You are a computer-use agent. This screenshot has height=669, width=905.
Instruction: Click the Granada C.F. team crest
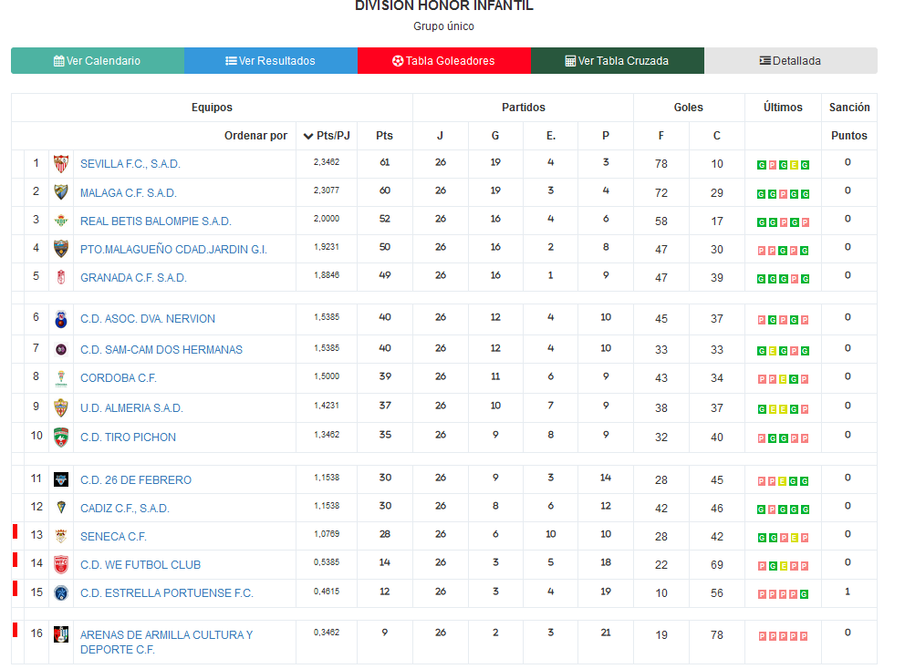[x=60, y=277]
